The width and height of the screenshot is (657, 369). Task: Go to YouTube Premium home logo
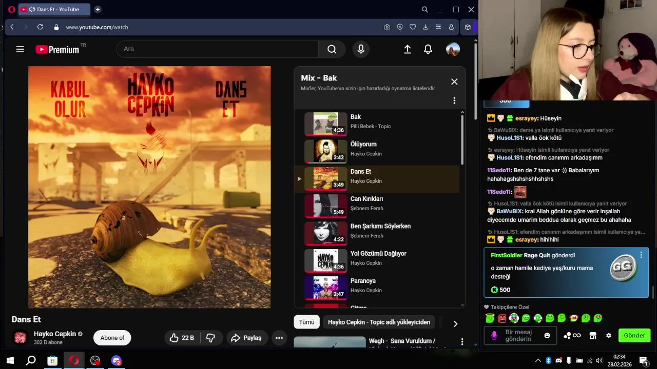click(57, 49)
